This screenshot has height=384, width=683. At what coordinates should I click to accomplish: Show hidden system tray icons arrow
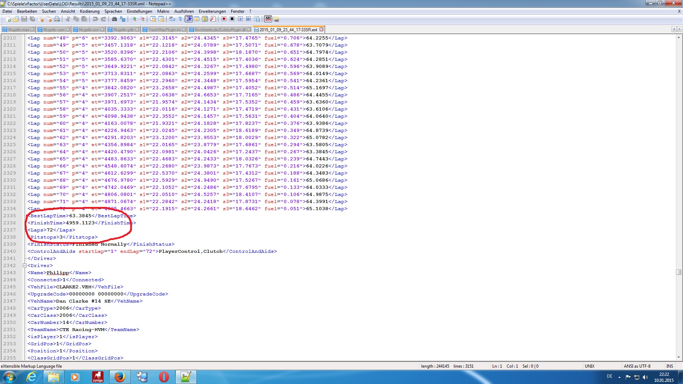pyautogui.click(x=619, y=377)
